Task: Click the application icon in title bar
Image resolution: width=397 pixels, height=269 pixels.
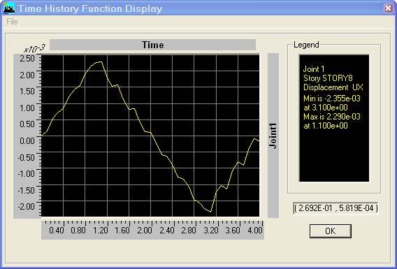Action: pyautogui.click(x=9, y=8)
